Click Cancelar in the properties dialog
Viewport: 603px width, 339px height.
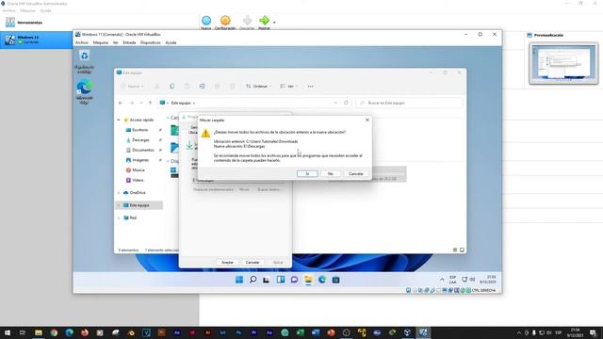pos(253,262)
